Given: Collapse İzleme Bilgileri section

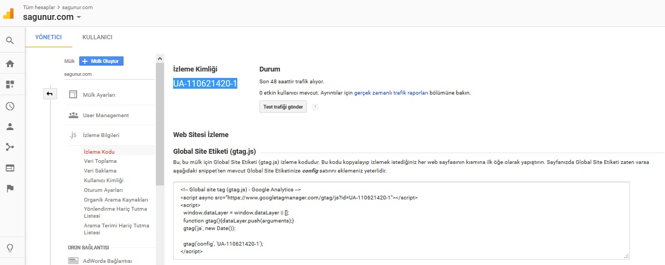Looking at the screenshot, I should [101, 135].
